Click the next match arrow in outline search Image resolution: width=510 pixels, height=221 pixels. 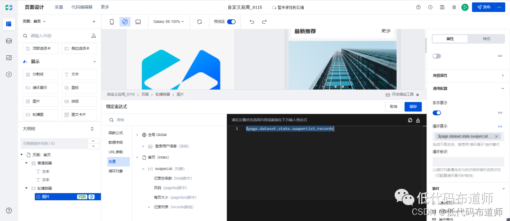point(93,146)
